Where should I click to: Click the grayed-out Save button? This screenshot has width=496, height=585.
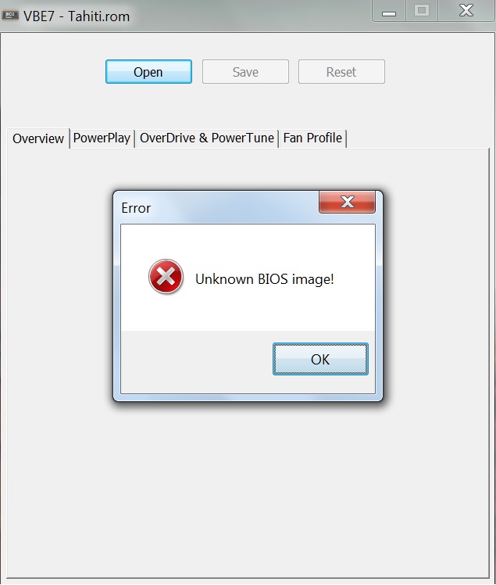245,72
